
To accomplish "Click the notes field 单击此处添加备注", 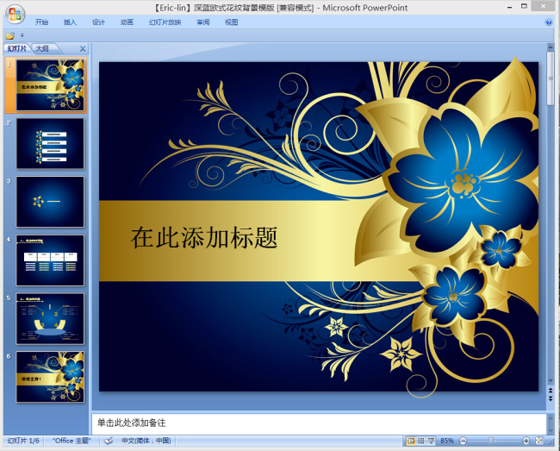I will 319,424.
